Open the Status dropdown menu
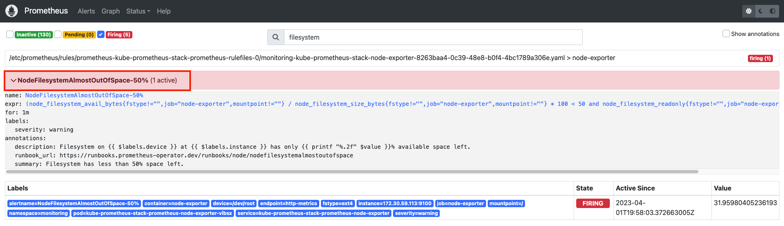The height and width of the screenshot is (226, 784). pos(138,11)
